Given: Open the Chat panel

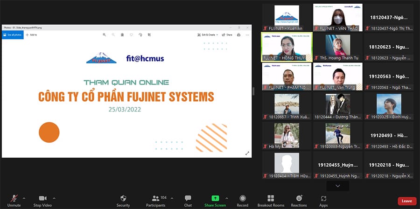Looking at the screenshot, I should point(188,201).
